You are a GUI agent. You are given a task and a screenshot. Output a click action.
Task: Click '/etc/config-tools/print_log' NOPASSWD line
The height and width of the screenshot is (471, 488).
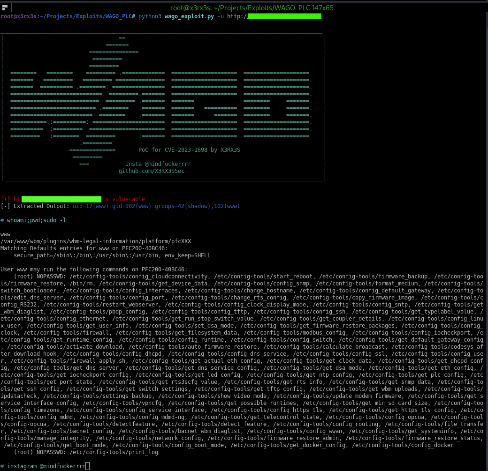86,452
